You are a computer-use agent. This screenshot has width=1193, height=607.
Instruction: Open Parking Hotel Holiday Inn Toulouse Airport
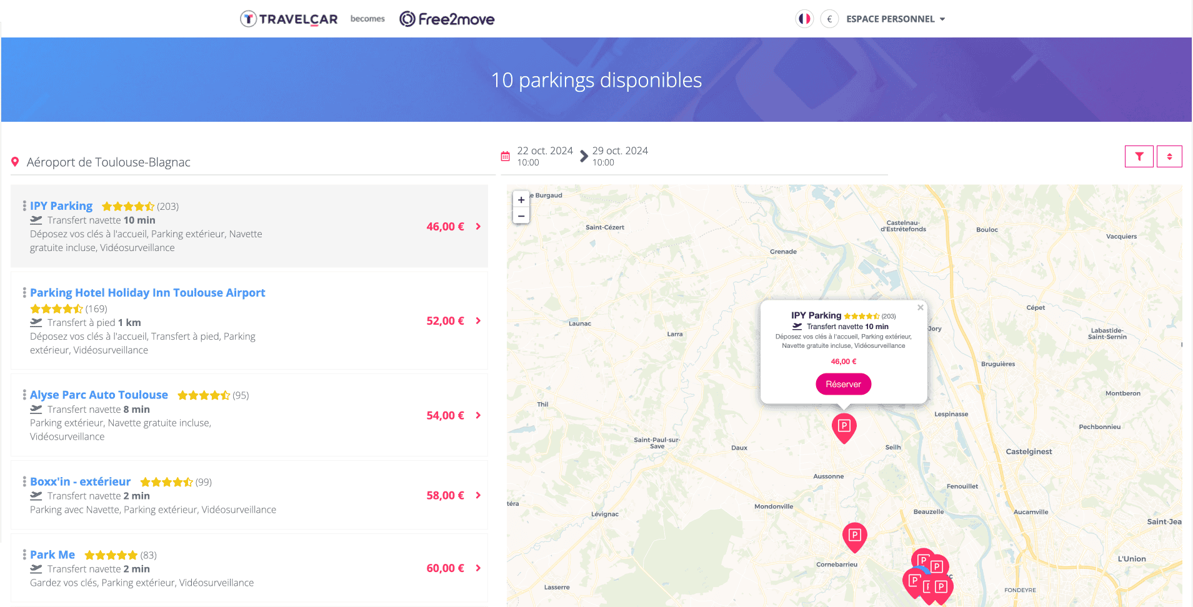pyautogui.click(x=147, y=293)
